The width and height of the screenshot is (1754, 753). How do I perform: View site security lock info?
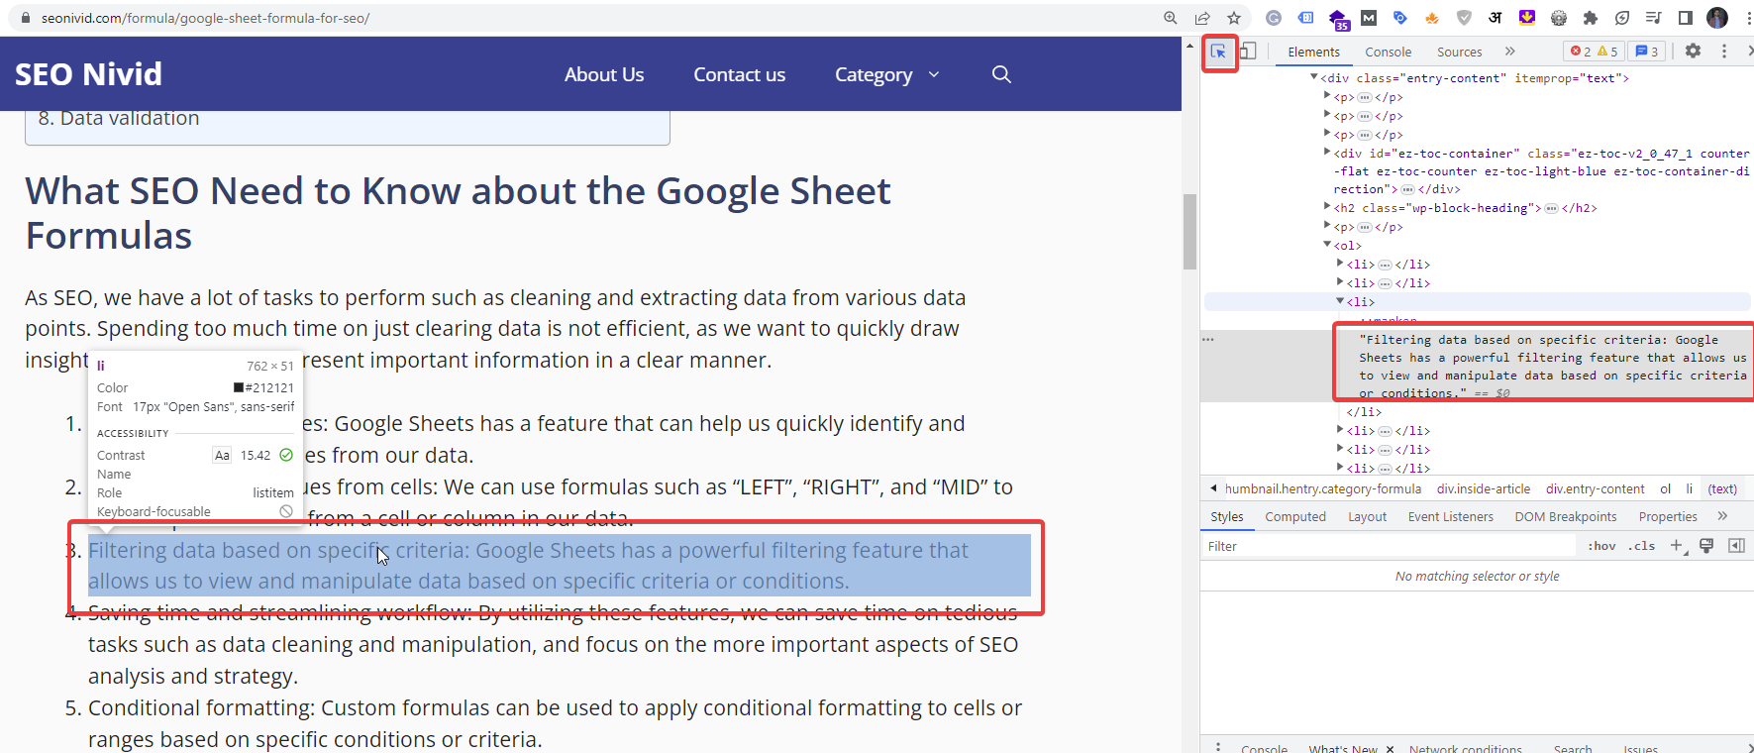[26, 18]
